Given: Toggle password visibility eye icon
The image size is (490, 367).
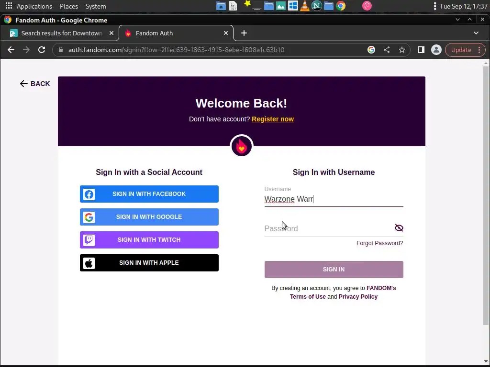Looking at the screenshot, I should [x=399, y=228].
